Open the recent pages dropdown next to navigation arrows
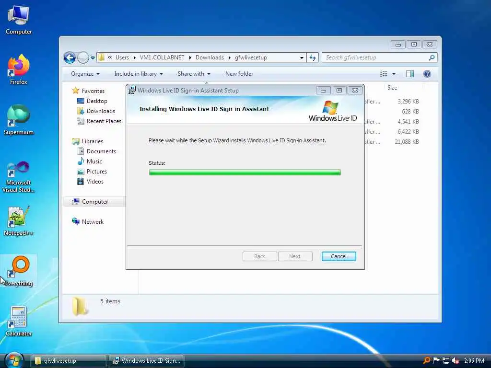491x368 pixels. point(93,58)
